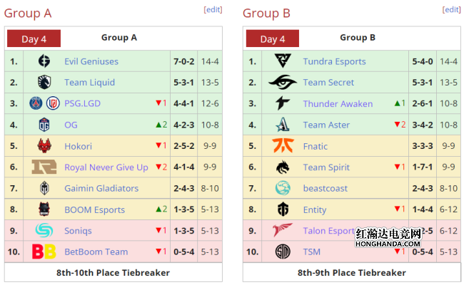The image size is (464, 285).
Task: Click the Fnatic orange logo
Action: (283, 145)
